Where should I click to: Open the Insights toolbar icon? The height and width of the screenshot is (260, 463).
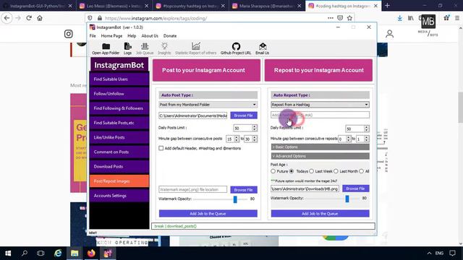[164, 48]
